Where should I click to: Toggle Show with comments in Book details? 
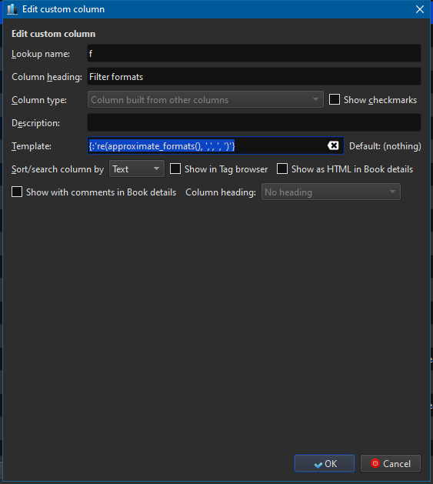17,192
